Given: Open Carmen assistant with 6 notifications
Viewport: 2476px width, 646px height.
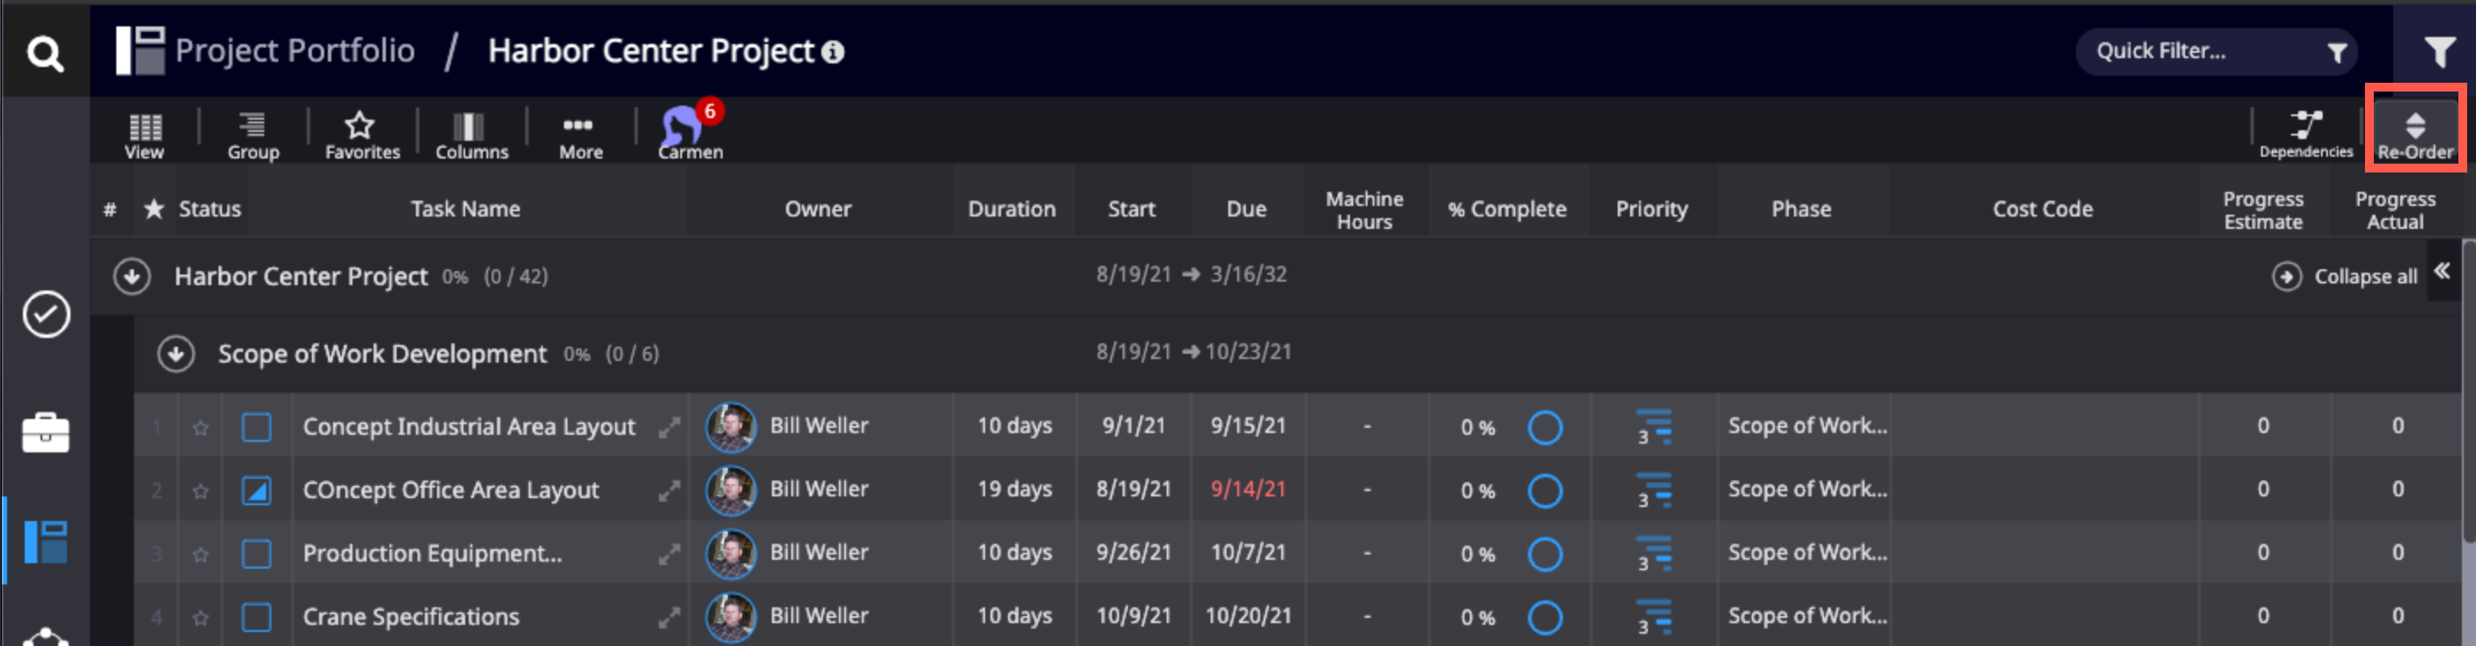Looking at the screenshot, I should tap(689, 131).
